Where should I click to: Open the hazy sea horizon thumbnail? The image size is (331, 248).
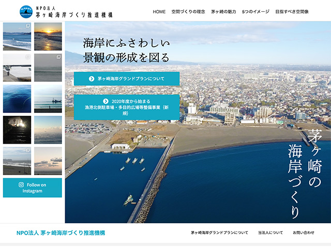48,130
